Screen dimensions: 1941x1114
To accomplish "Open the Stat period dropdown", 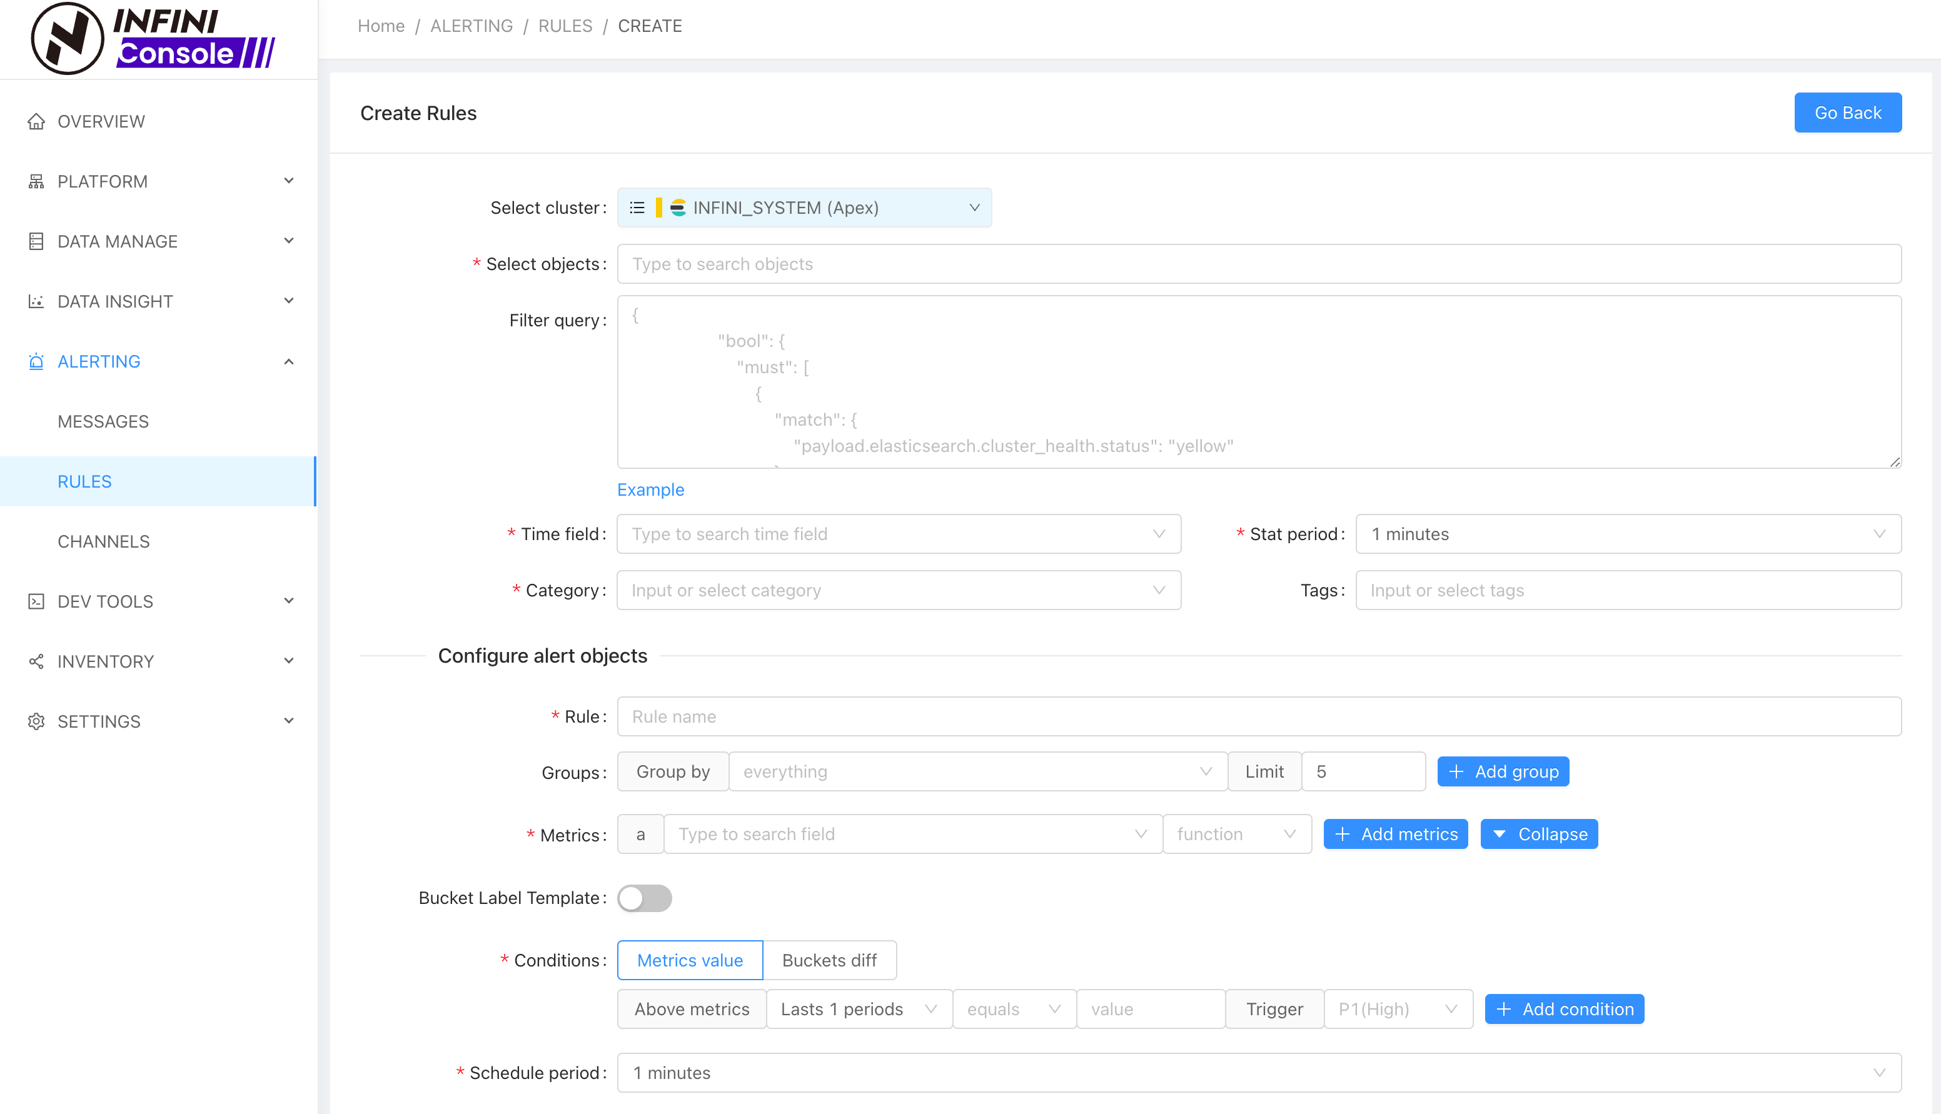I will (1627, 534).
